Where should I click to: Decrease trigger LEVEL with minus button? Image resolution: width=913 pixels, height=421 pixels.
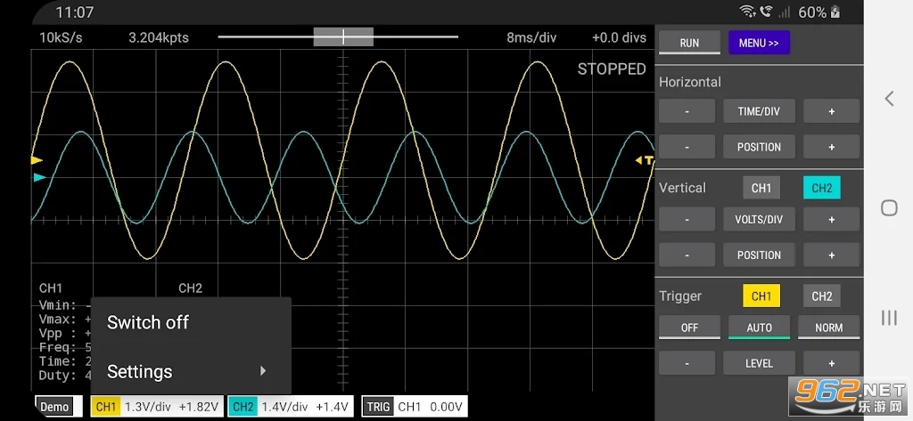[x=687, y=363]
